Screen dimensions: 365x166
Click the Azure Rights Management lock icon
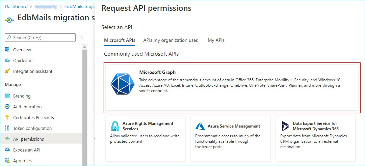coord(115,126)
